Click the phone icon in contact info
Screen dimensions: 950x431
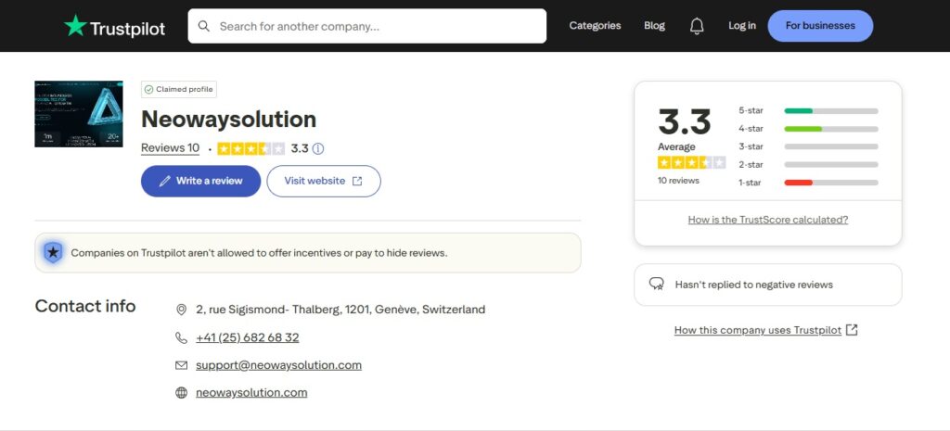(x=181, y=337)
